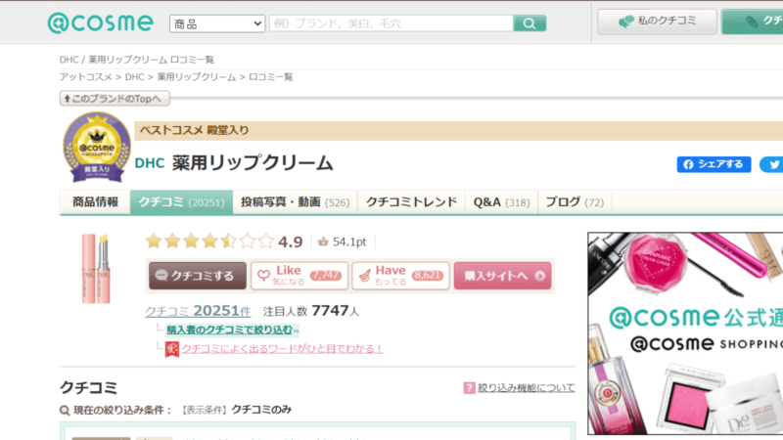Click the クチコミ 20251件 link
This screenshot has width=783, height=440.
pos(198,311)
